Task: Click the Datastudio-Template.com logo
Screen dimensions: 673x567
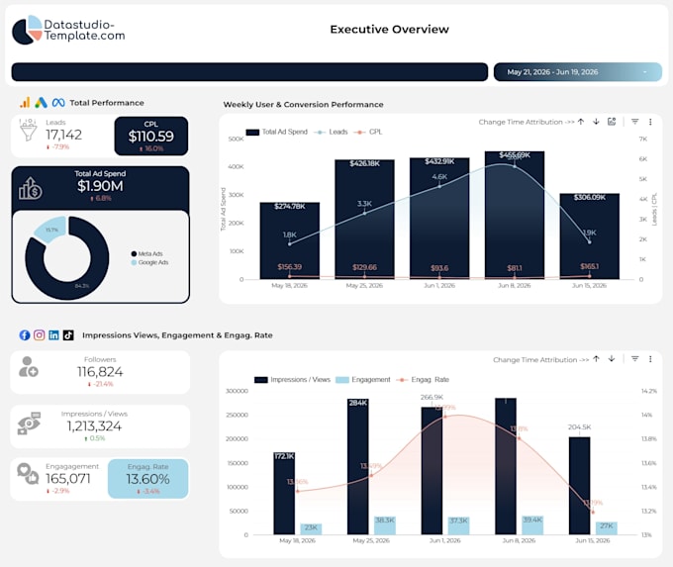Action: click(68, 30)
